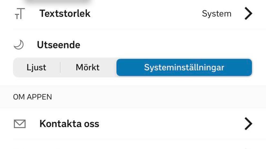
Task: Click the Utseende heading text
Action: pyautogui.click(x=58, y=45)
